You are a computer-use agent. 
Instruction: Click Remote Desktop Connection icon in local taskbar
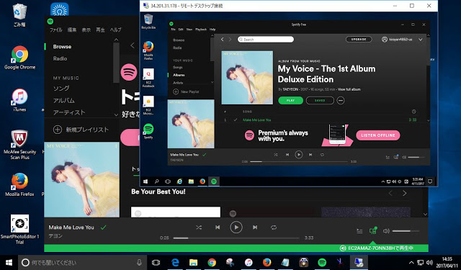(x=359, y=262)
